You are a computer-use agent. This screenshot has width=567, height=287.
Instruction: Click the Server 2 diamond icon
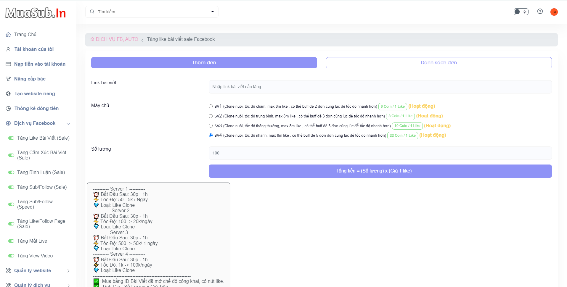pos(96,227)
